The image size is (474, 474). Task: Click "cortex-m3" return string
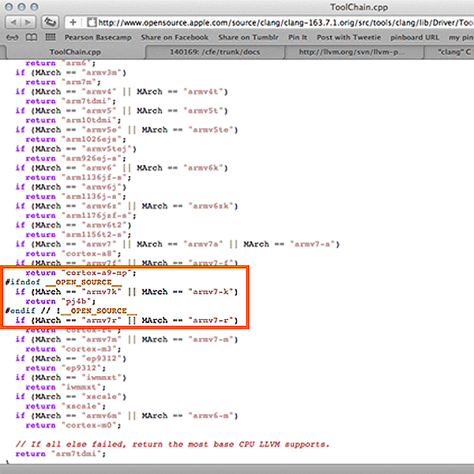[91, 349]
